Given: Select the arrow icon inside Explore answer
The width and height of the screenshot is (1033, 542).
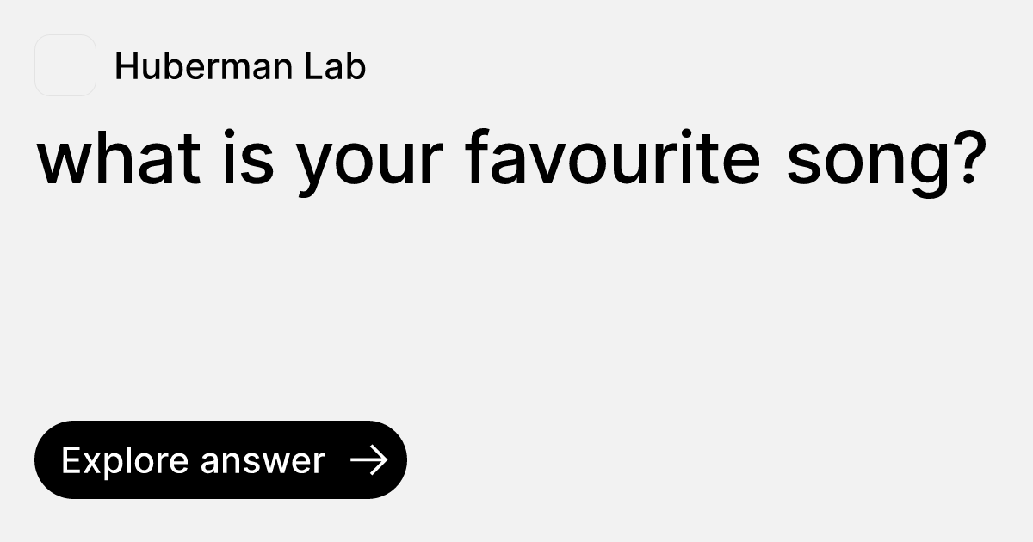Looking at the screenshot, I should [x=370, y=460].
